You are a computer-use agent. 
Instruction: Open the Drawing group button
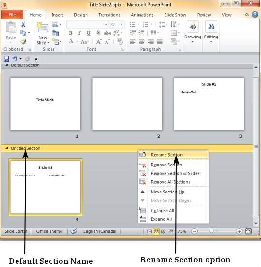(x=193, y=32)
